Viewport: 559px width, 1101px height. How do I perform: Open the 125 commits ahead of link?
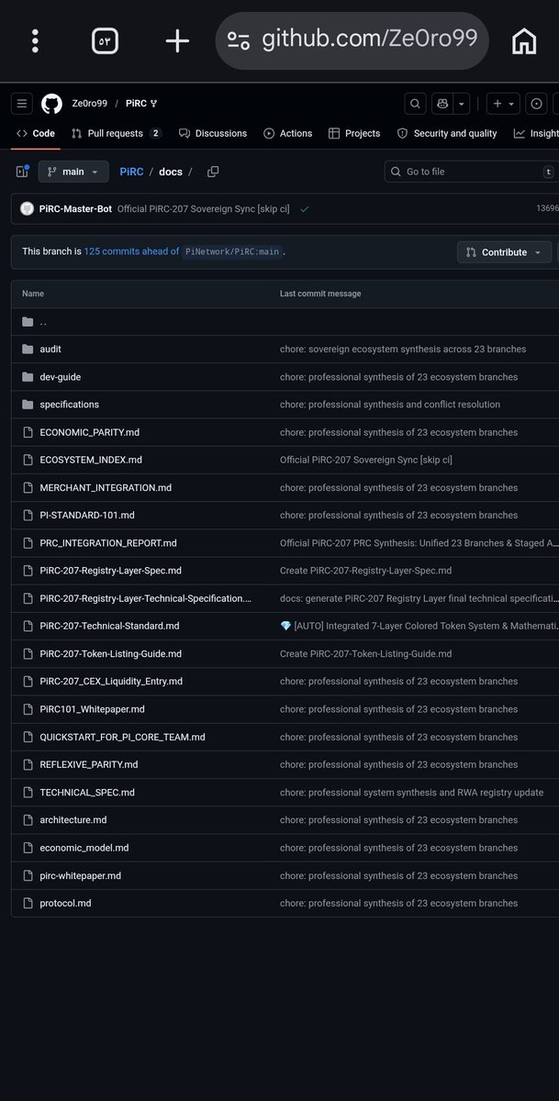click(x=131, y=251)
